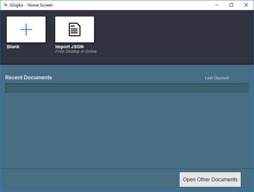254x192 pixels.
Task: Click the "From Desktop or Online" subtitle
Action: click(76, 51)
